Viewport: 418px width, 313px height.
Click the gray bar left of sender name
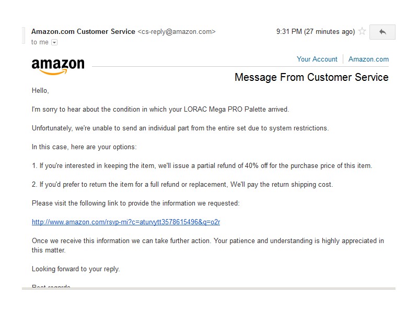click(x=24, y=35)
